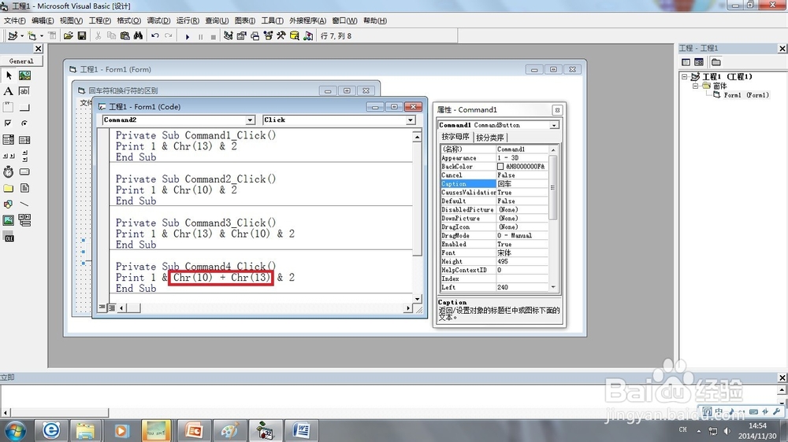The width and height of the screenshot is (788, 442).
Task: Open the 调试(D) menu
Action: (x=159, y=20)
